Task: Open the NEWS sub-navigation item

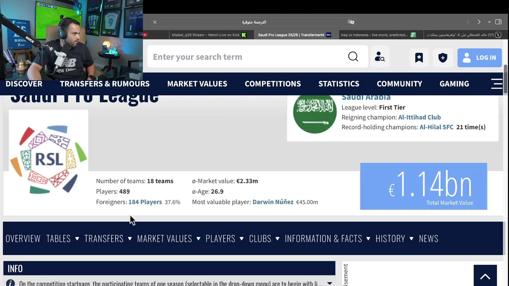Action: click(428, 238)
